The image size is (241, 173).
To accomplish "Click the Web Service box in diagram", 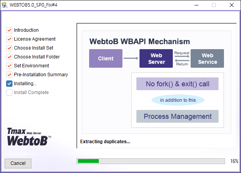I will coord(207,58).
